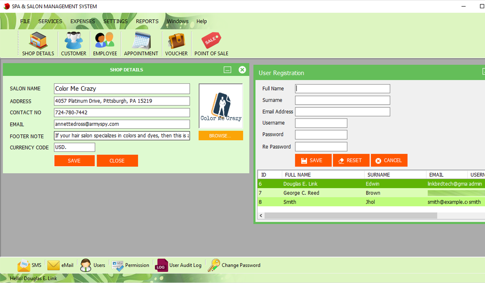This screenshot has height=283, width=485.
Task: Click the Footer Note field
Action: pos(122,136)
